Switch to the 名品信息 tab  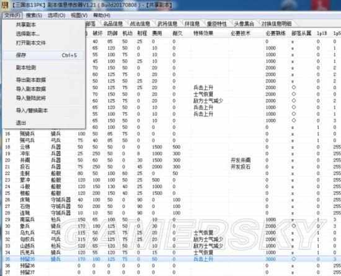(x=113, y=24)
